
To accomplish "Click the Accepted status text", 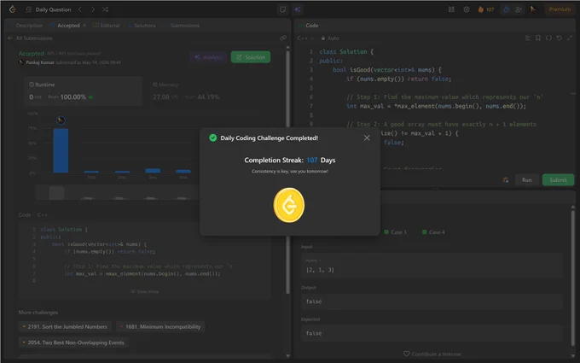I will [x=31, y=53].
